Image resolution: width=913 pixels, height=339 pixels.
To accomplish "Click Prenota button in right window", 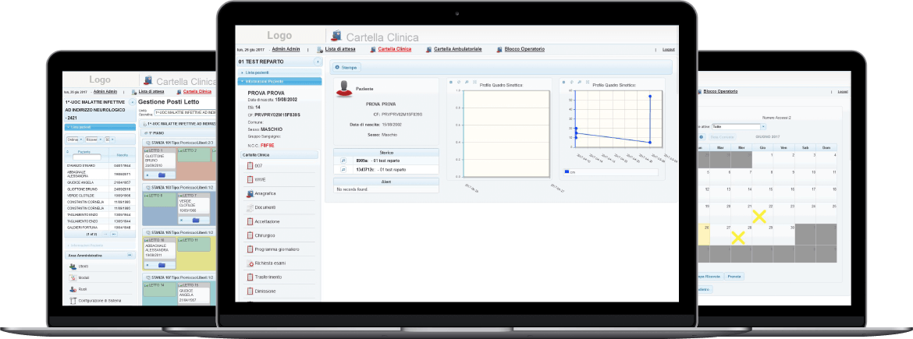I will click(x=734, y=276).
